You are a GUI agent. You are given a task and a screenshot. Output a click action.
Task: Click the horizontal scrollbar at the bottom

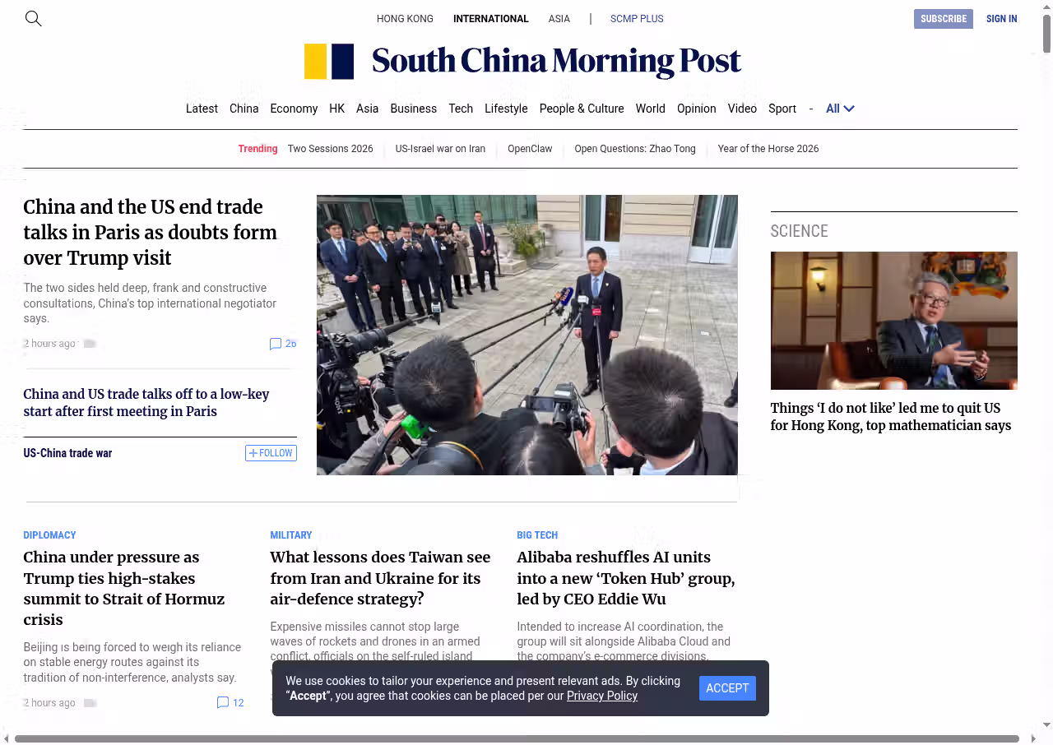pos(517,738)
